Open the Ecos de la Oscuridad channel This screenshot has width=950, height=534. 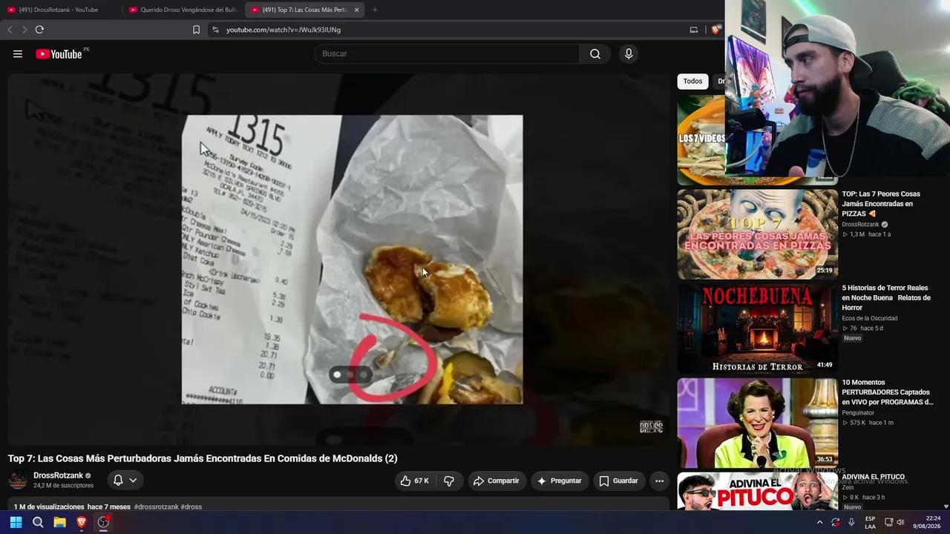869,318
